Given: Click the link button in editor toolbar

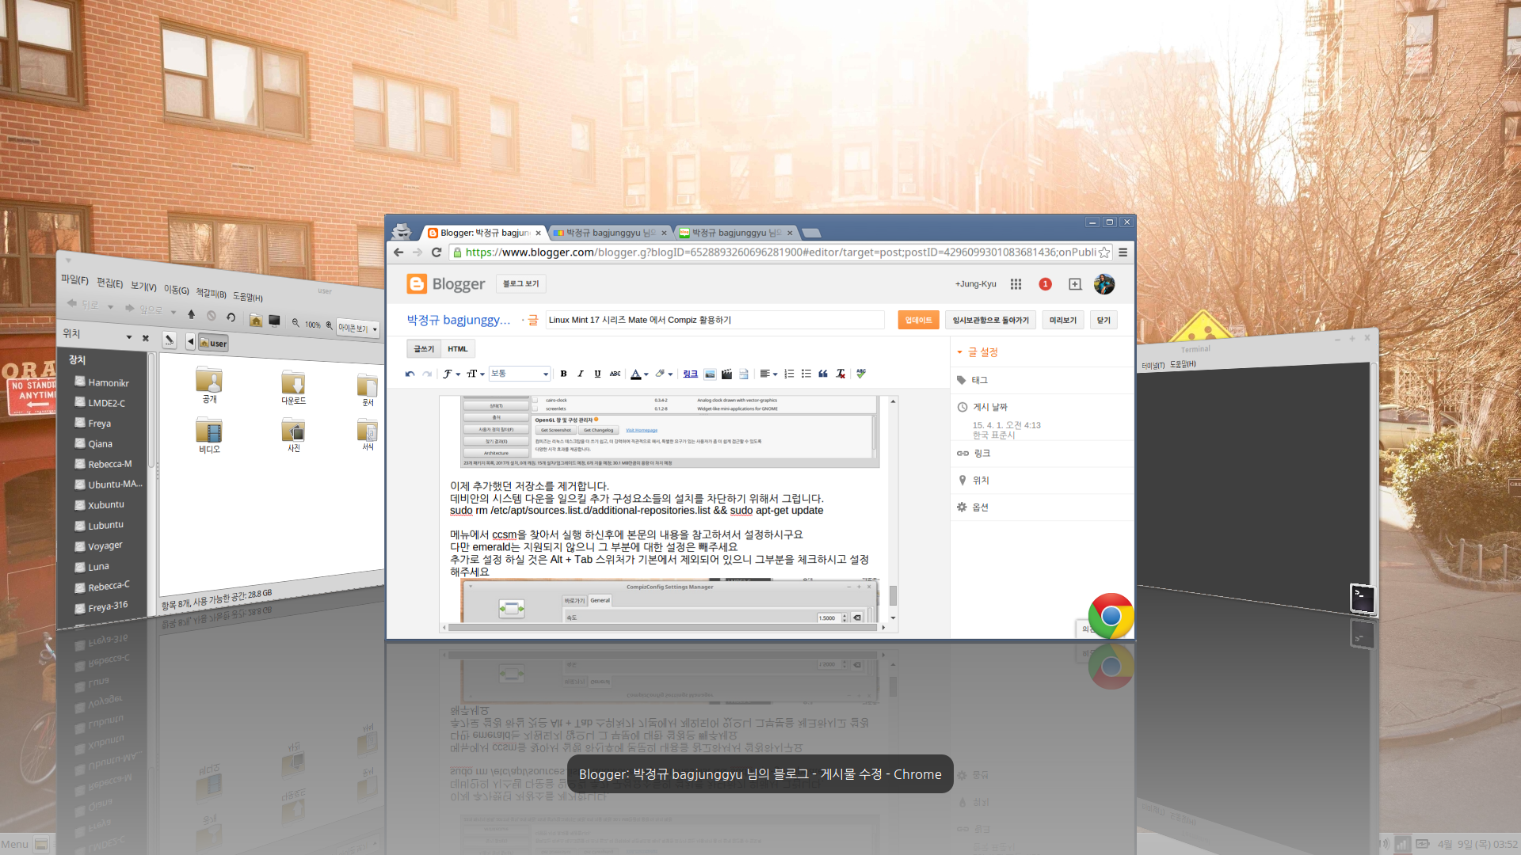Looking at the screenshot, I should 690,374.
